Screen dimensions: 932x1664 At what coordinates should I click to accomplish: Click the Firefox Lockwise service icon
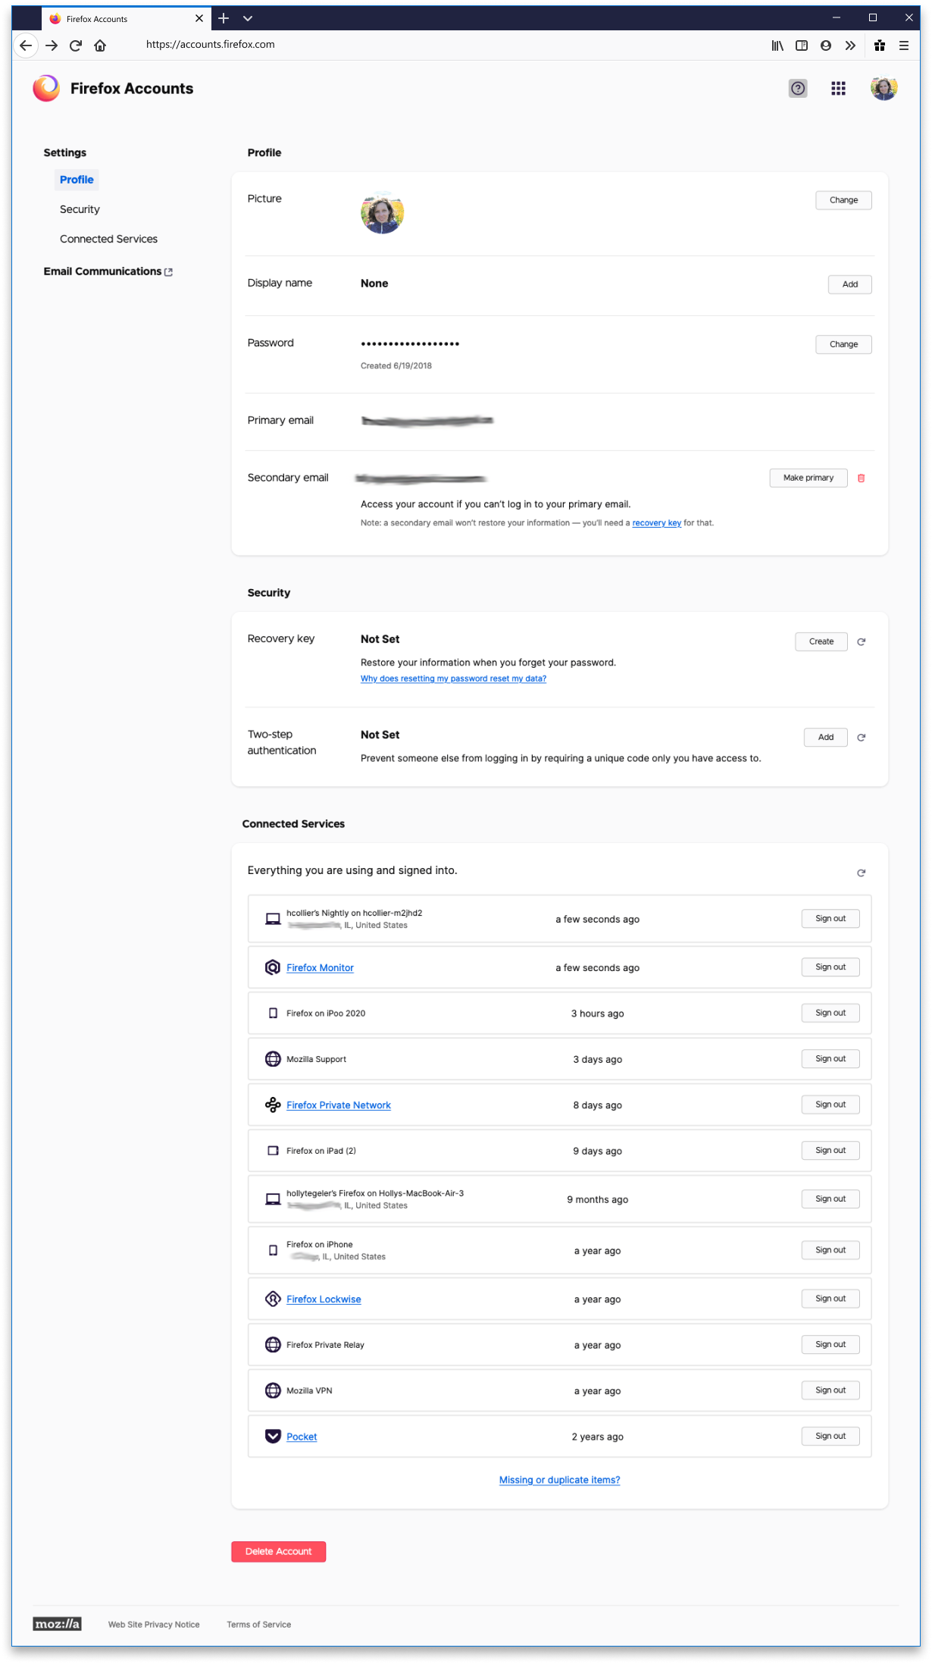coord(273,1299)
